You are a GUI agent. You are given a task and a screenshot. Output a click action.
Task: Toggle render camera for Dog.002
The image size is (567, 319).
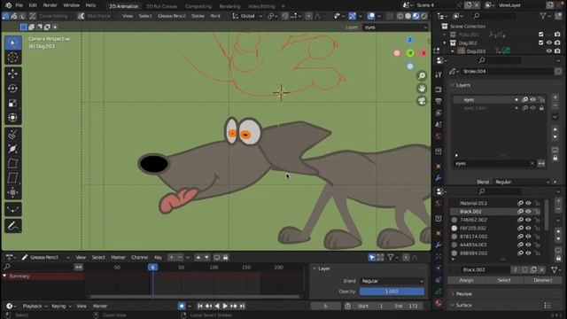[x=557, y=43]
